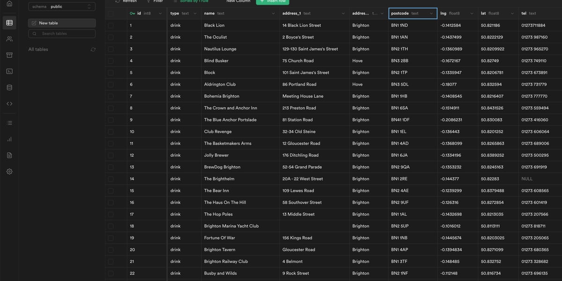
Task: Open the type column header dropdown arrow
Action: pos(195,14)
